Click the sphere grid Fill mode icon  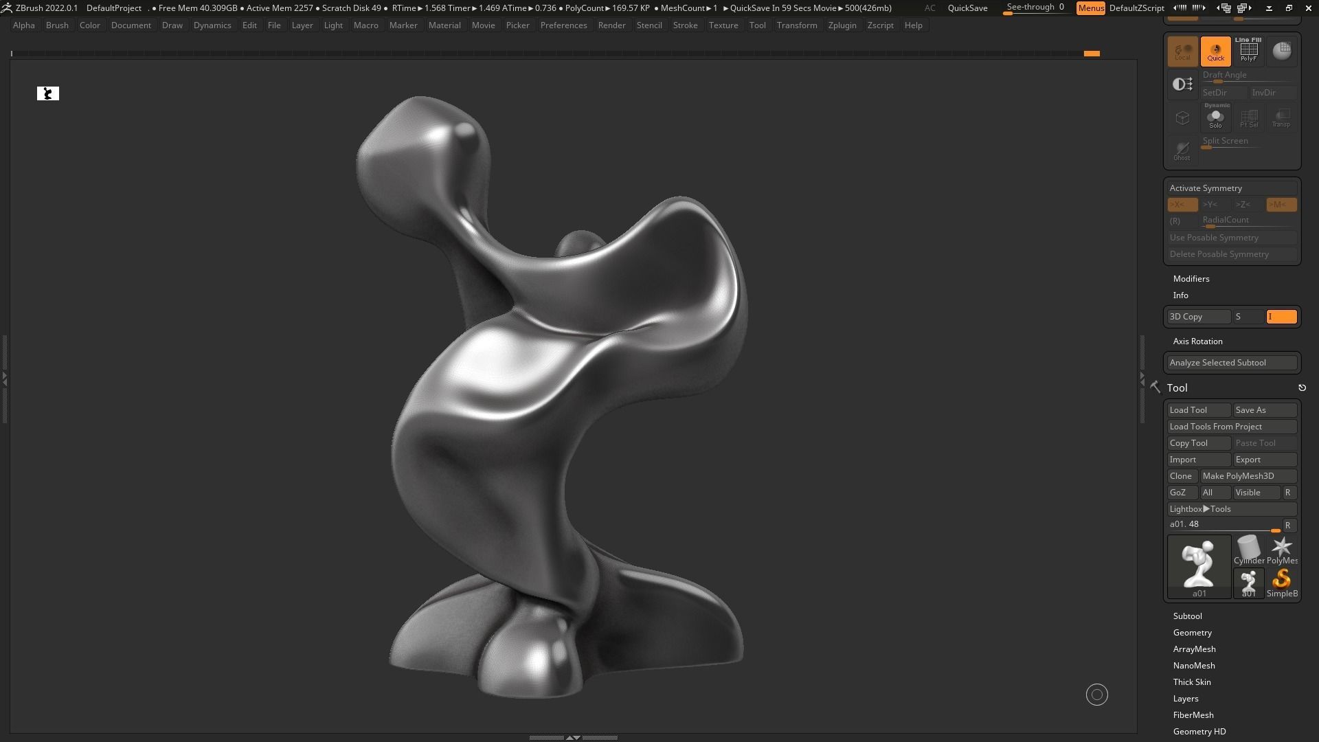1281,52
